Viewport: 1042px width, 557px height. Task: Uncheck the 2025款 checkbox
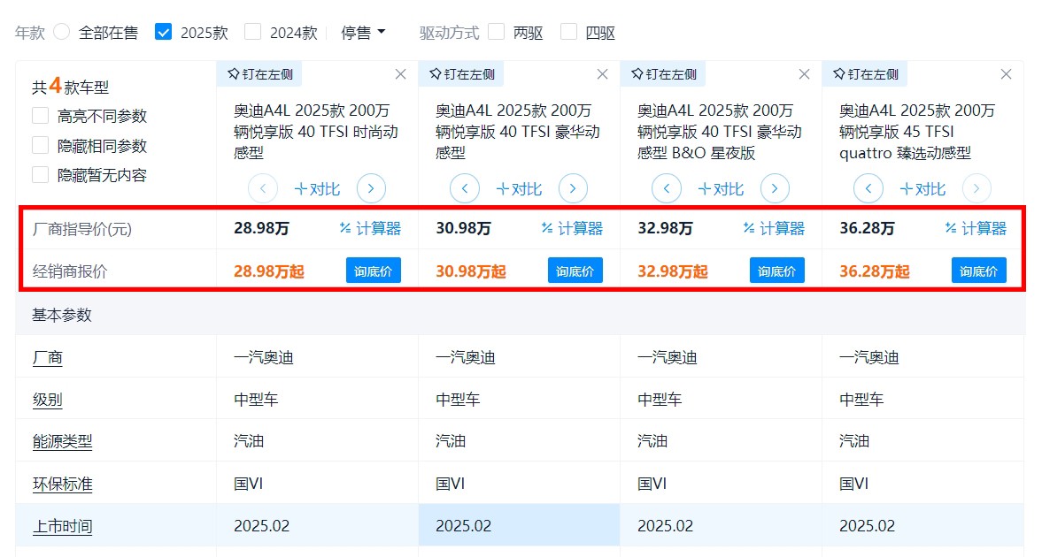pos(163,32)
